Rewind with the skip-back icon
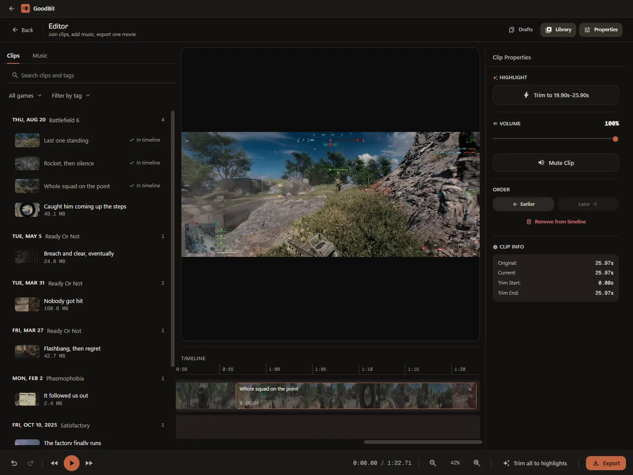633x475 pixels. click(54, 463)
